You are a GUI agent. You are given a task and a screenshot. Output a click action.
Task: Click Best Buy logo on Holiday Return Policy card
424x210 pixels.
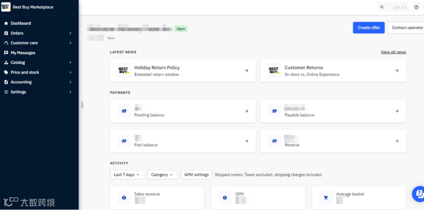point(124,71)
